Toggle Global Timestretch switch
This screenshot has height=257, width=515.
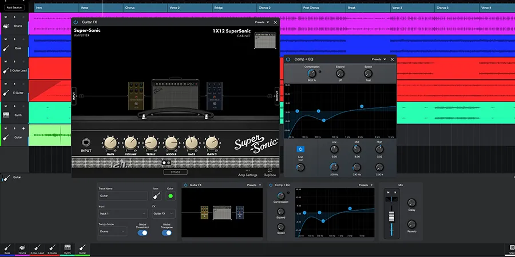142,233
